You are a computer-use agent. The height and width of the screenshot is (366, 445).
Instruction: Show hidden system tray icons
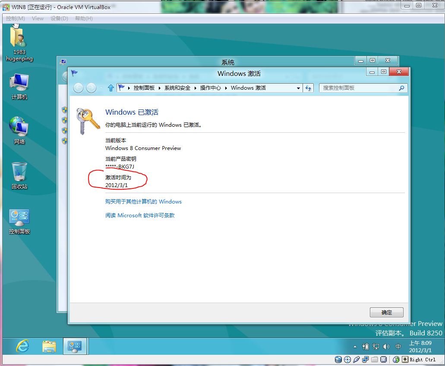355,347
